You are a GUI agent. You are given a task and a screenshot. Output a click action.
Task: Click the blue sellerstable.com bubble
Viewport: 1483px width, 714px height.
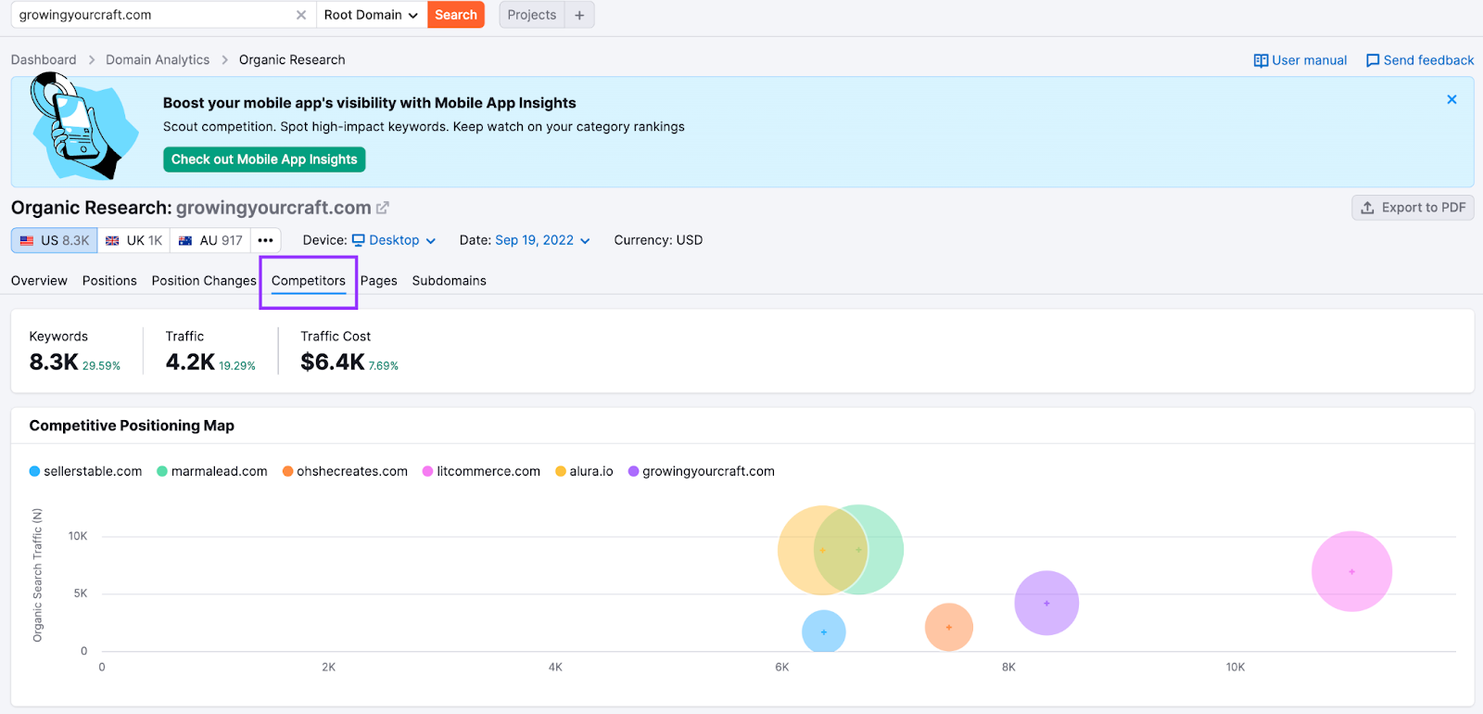(824, 631)
